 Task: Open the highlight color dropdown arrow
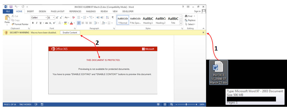tap(68, 23)
